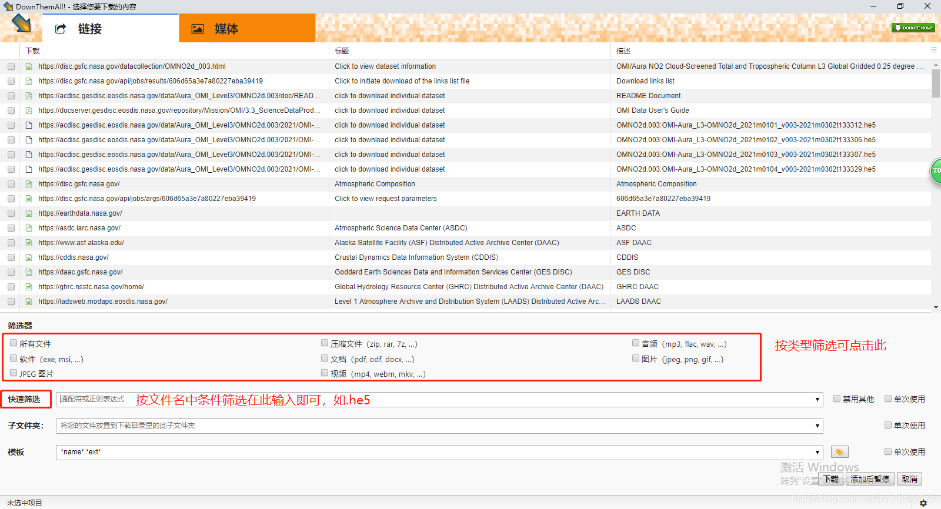Click the 下载 button
The image size is (941, 509).
831,479
